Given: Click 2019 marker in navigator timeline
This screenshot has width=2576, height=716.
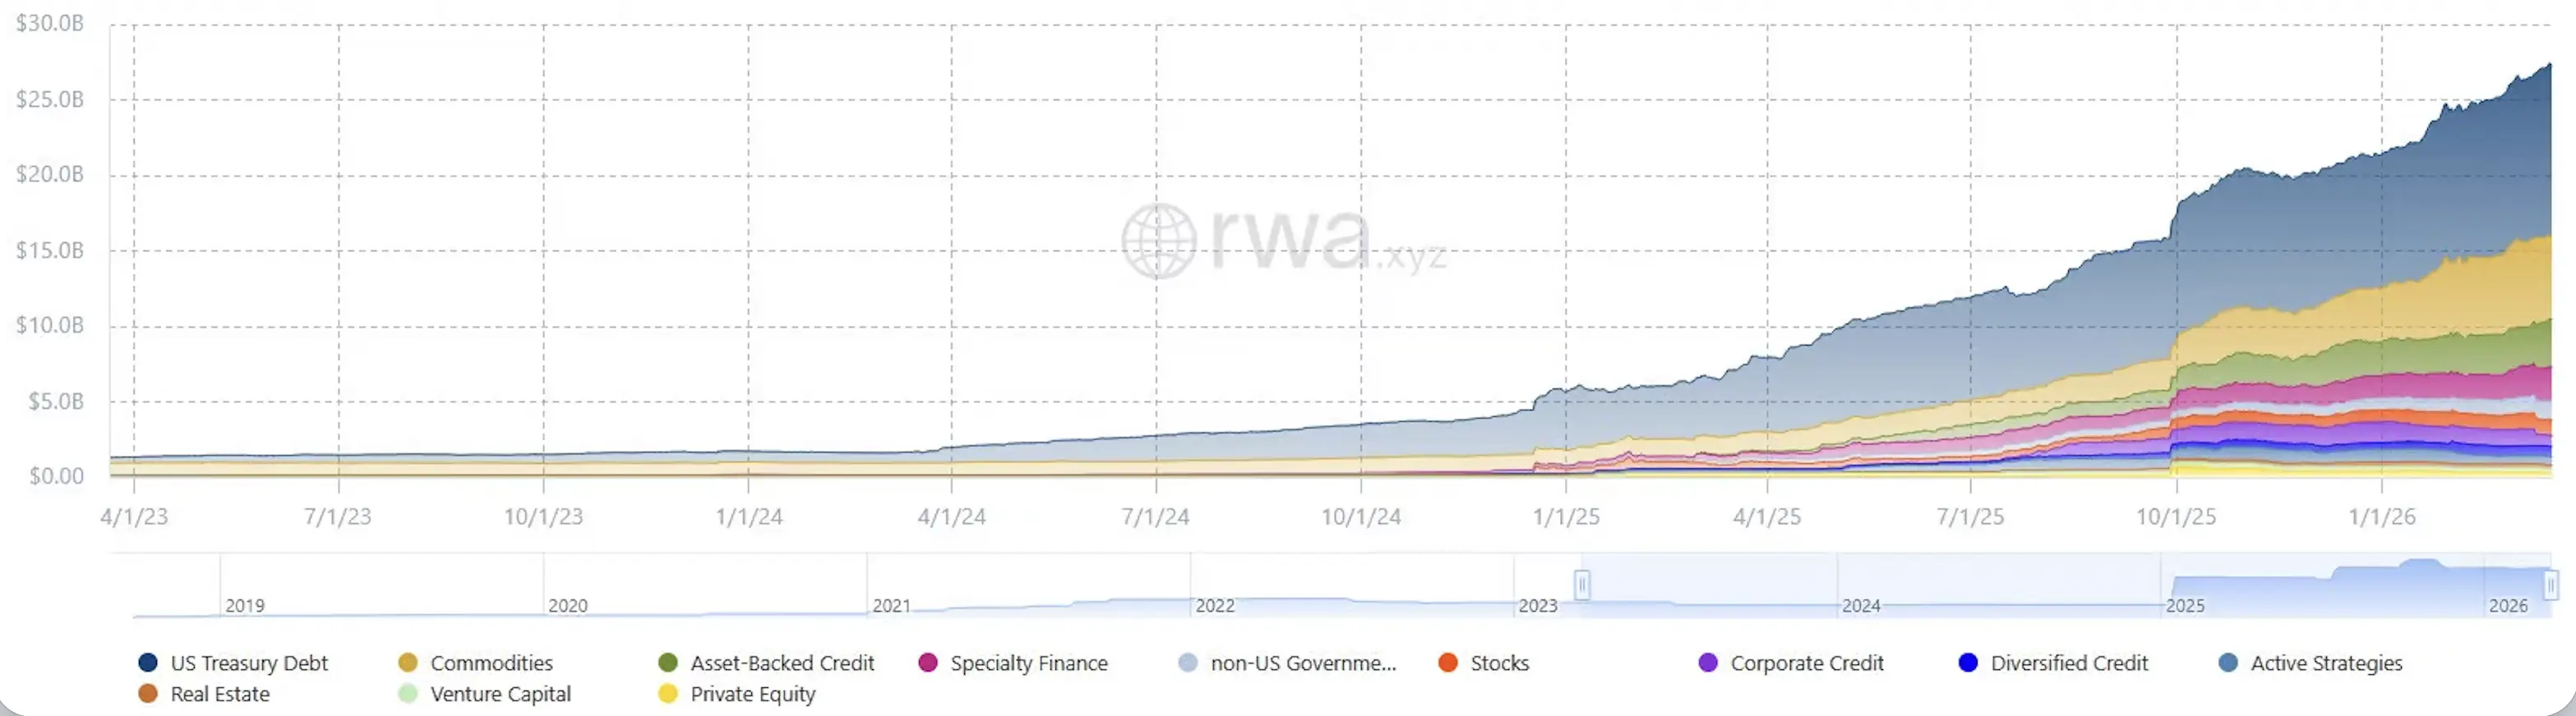Looking at the screenshot, I should click(244, 605).
